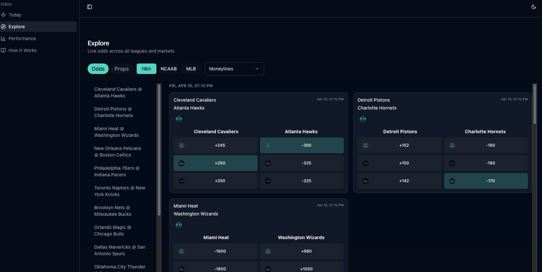The width and height of the screenshot is (542, 272).
Task: Click the Washington Wizards odds column header
Action: click(x=301, y=237)
